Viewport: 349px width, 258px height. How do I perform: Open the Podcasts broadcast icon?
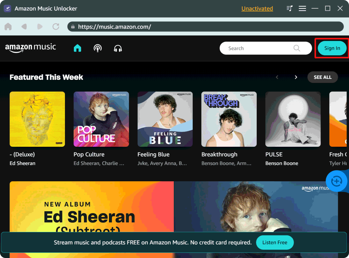coord(98,48)
